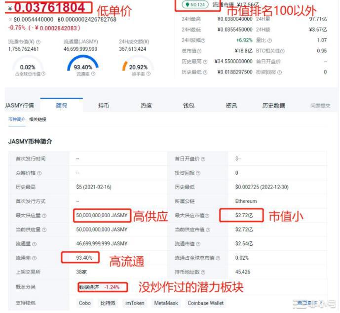Image resolution: width=340 pixels, height=313 pixels.
Task: Click help icon beside 总市值
Action: tap(199, 51)
